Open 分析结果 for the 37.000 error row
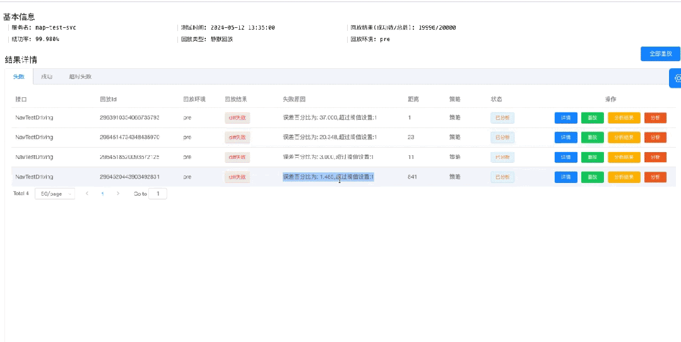 click(x=624, y=118)
